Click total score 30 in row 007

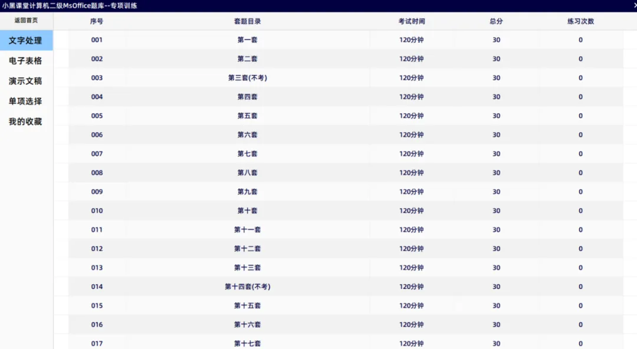(x=496, y=154)
